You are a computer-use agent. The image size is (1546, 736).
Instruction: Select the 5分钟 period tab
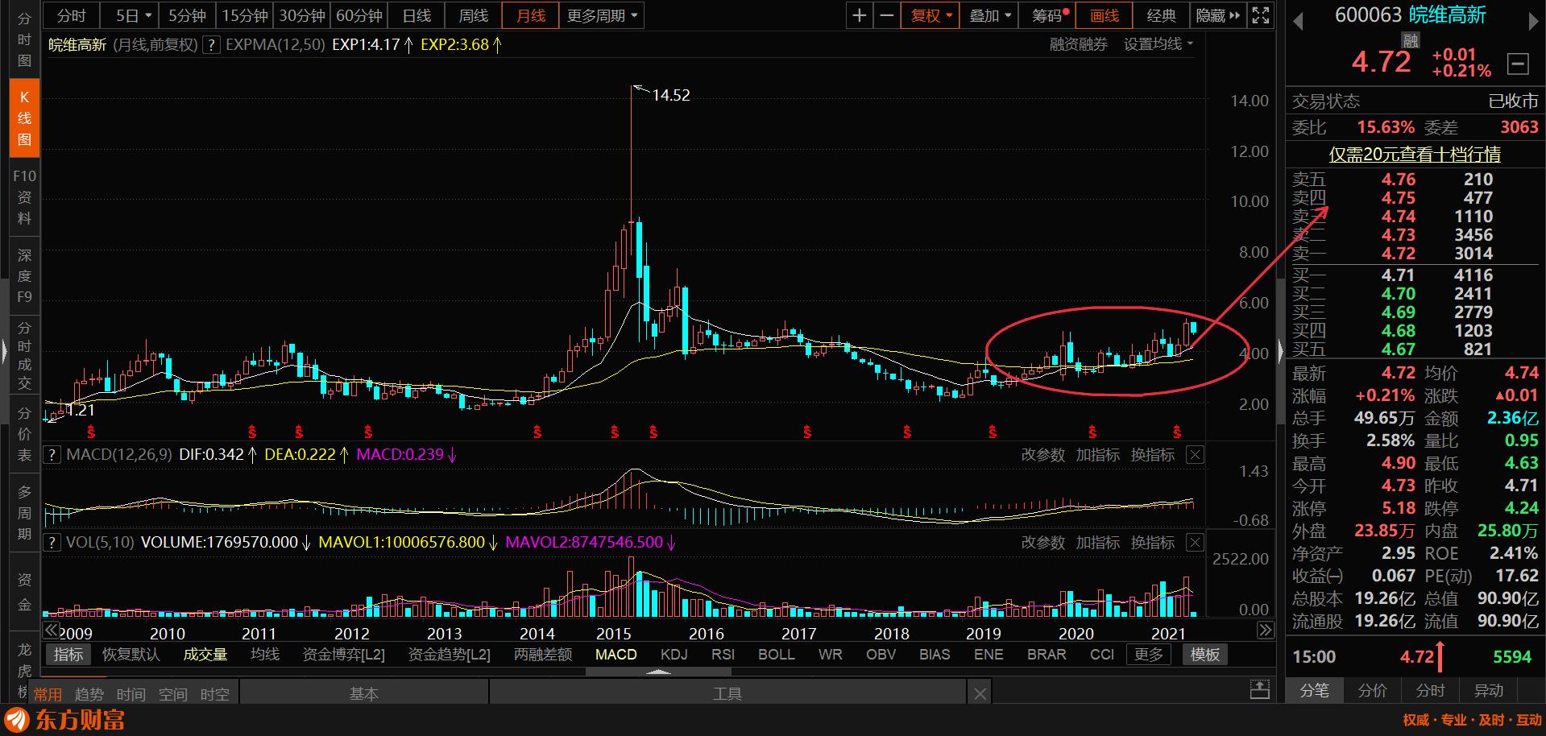coord(187,15)
